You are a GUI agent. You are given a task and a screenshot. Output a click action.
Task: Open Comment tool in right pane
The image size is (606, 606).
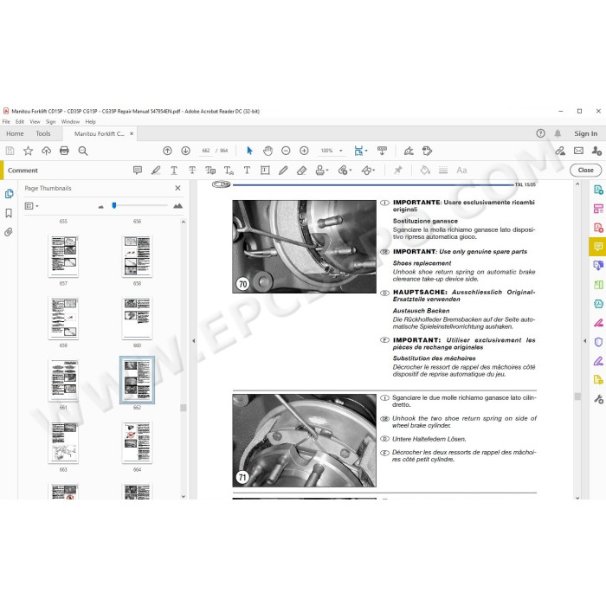[x=598, y=247]
